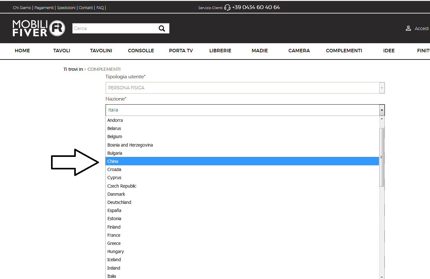Click the country list scroll down arrow
Image resolution: width=430 pixels, height=279 pixels.
(382, 277)
